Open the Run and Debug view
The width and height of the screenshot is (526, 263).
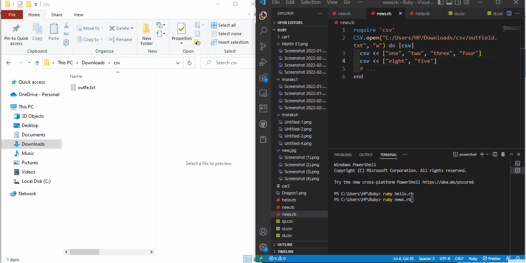263,62
